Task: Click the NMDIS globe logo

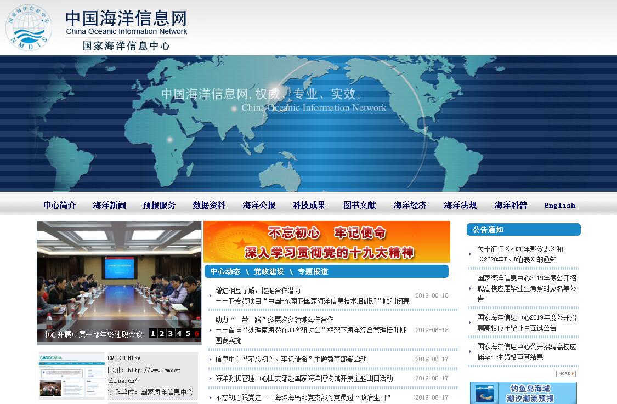Action: point(29,27)
